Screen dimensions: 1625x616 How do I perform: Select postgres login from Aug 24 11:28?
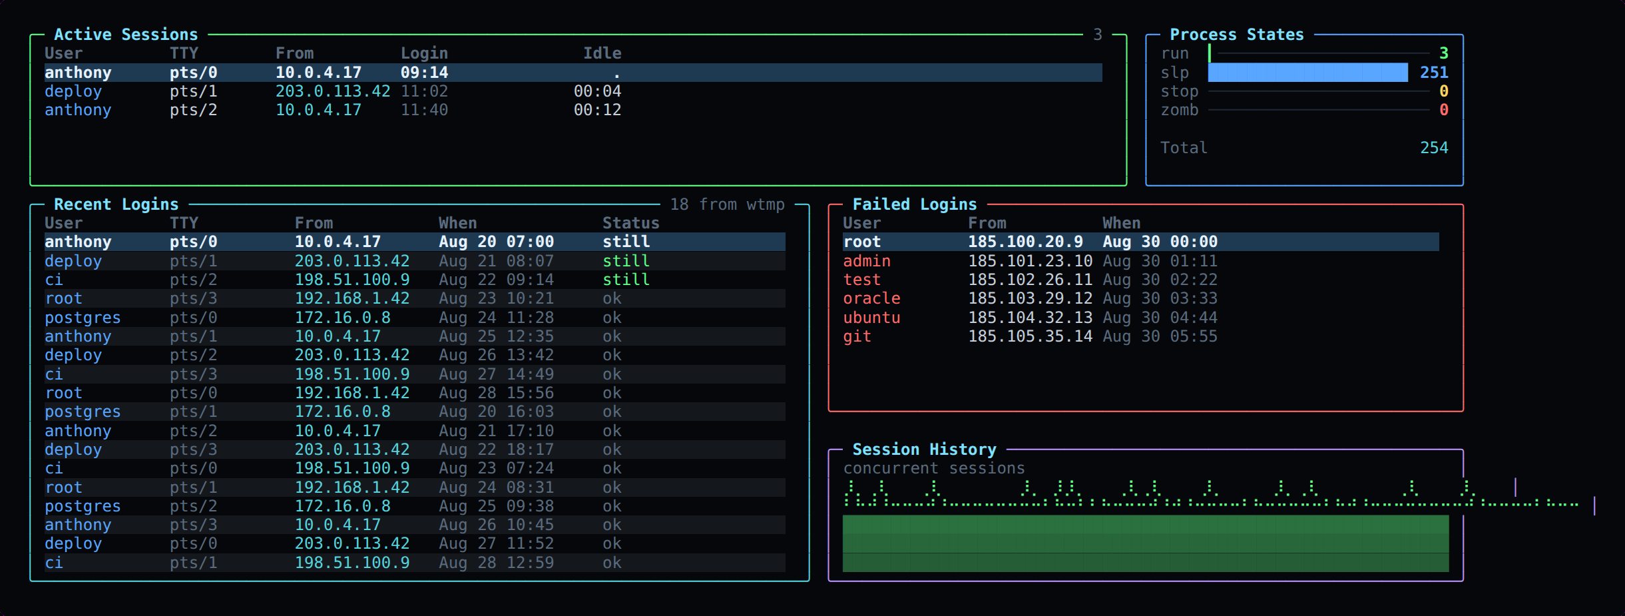tap(415, 318)
